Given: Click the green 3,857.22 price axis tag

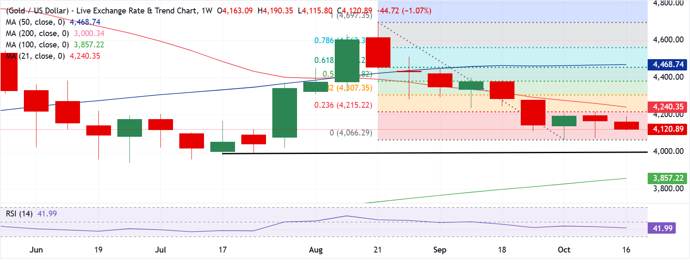Looking at the screenshot, I should [668, 178].
